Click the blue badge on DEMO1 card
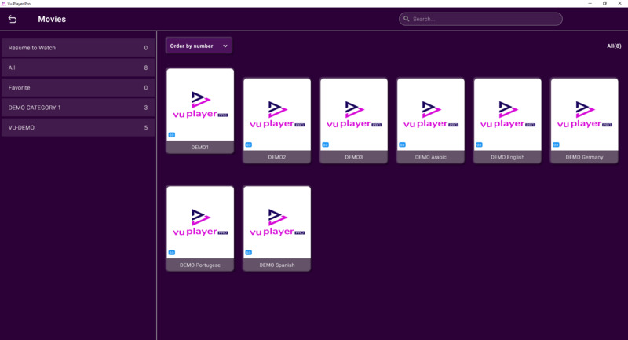 [171, 135]
